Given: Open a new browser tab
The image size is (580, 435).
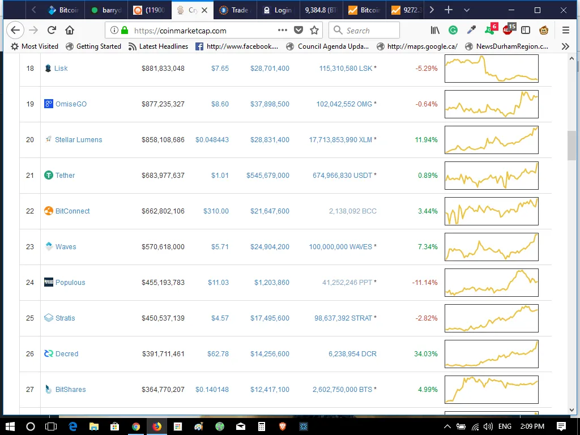Looking at the screenshot, I should pyautogui.click(x=449, y=10).
